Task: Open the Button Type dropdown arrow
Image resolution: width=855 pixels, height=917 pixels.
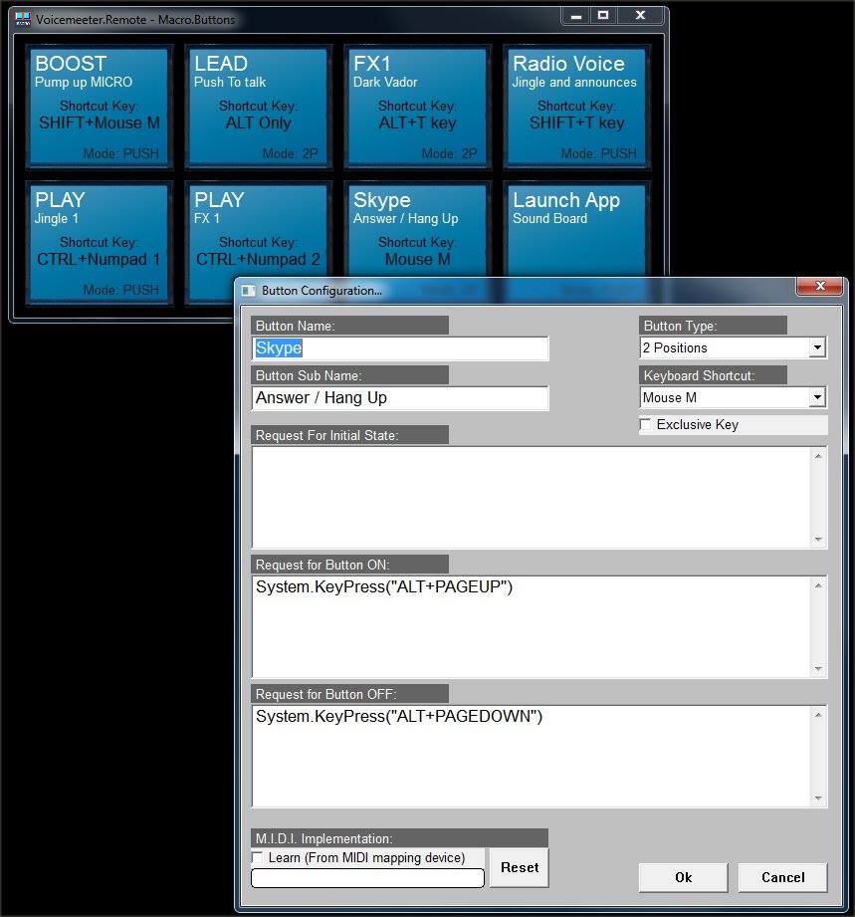Action: (x=817, y=347)
